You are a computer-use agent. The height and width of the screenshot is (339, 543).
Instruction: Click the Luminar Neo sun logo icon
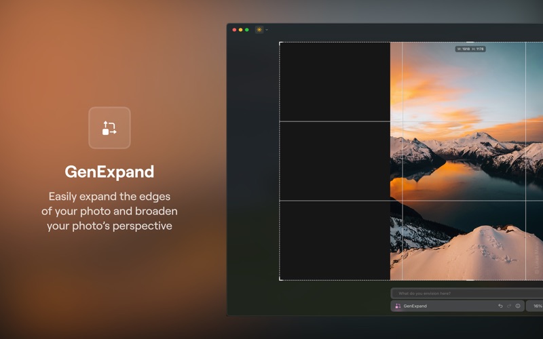(x=259, y=30)
